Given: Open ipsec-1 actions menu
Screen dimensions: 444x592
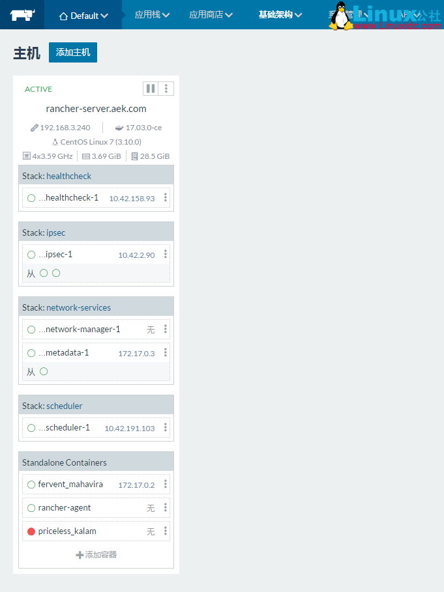Looking at the screenshot, I should [x=166, y=254].
